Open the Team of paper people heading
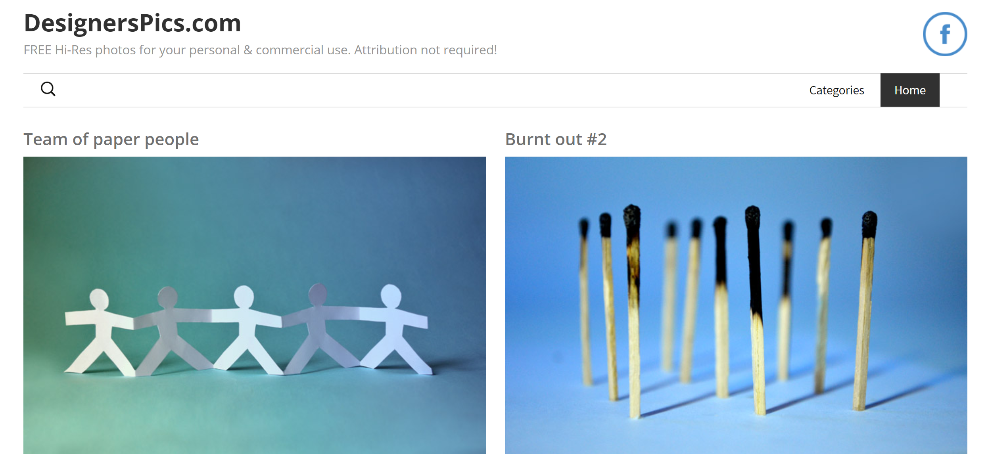Viewport: 988px width, 454px height. tap(111, 139)
